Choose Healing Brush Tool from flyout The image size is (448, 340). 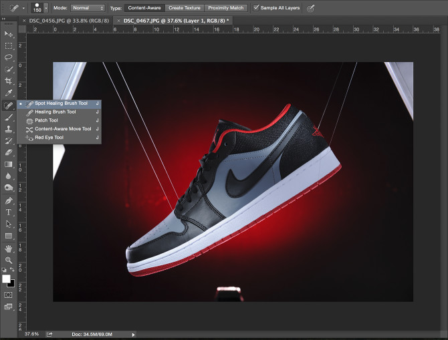click(x=59, y=112)
